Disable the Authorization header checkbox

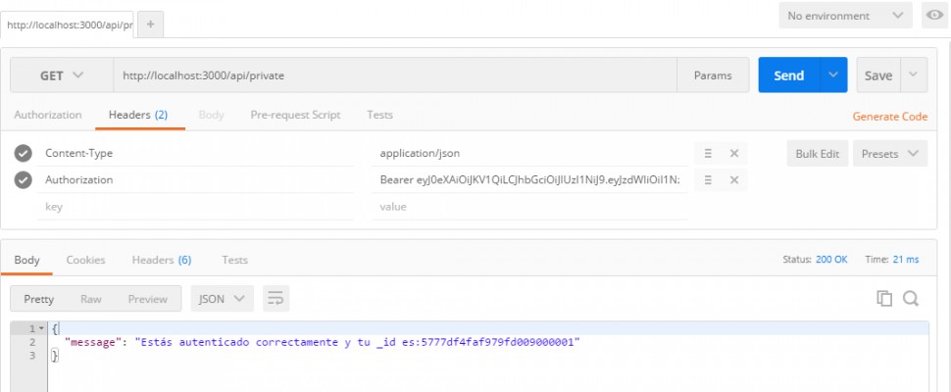24,180
